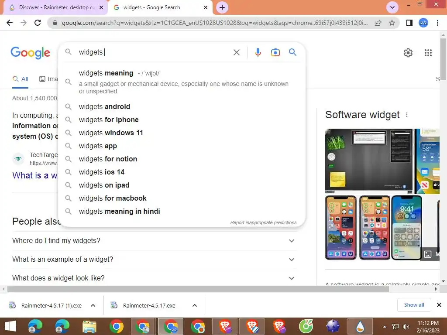Open options for Rainmeter-4.5.17 (1).exe download

point(93,305)
